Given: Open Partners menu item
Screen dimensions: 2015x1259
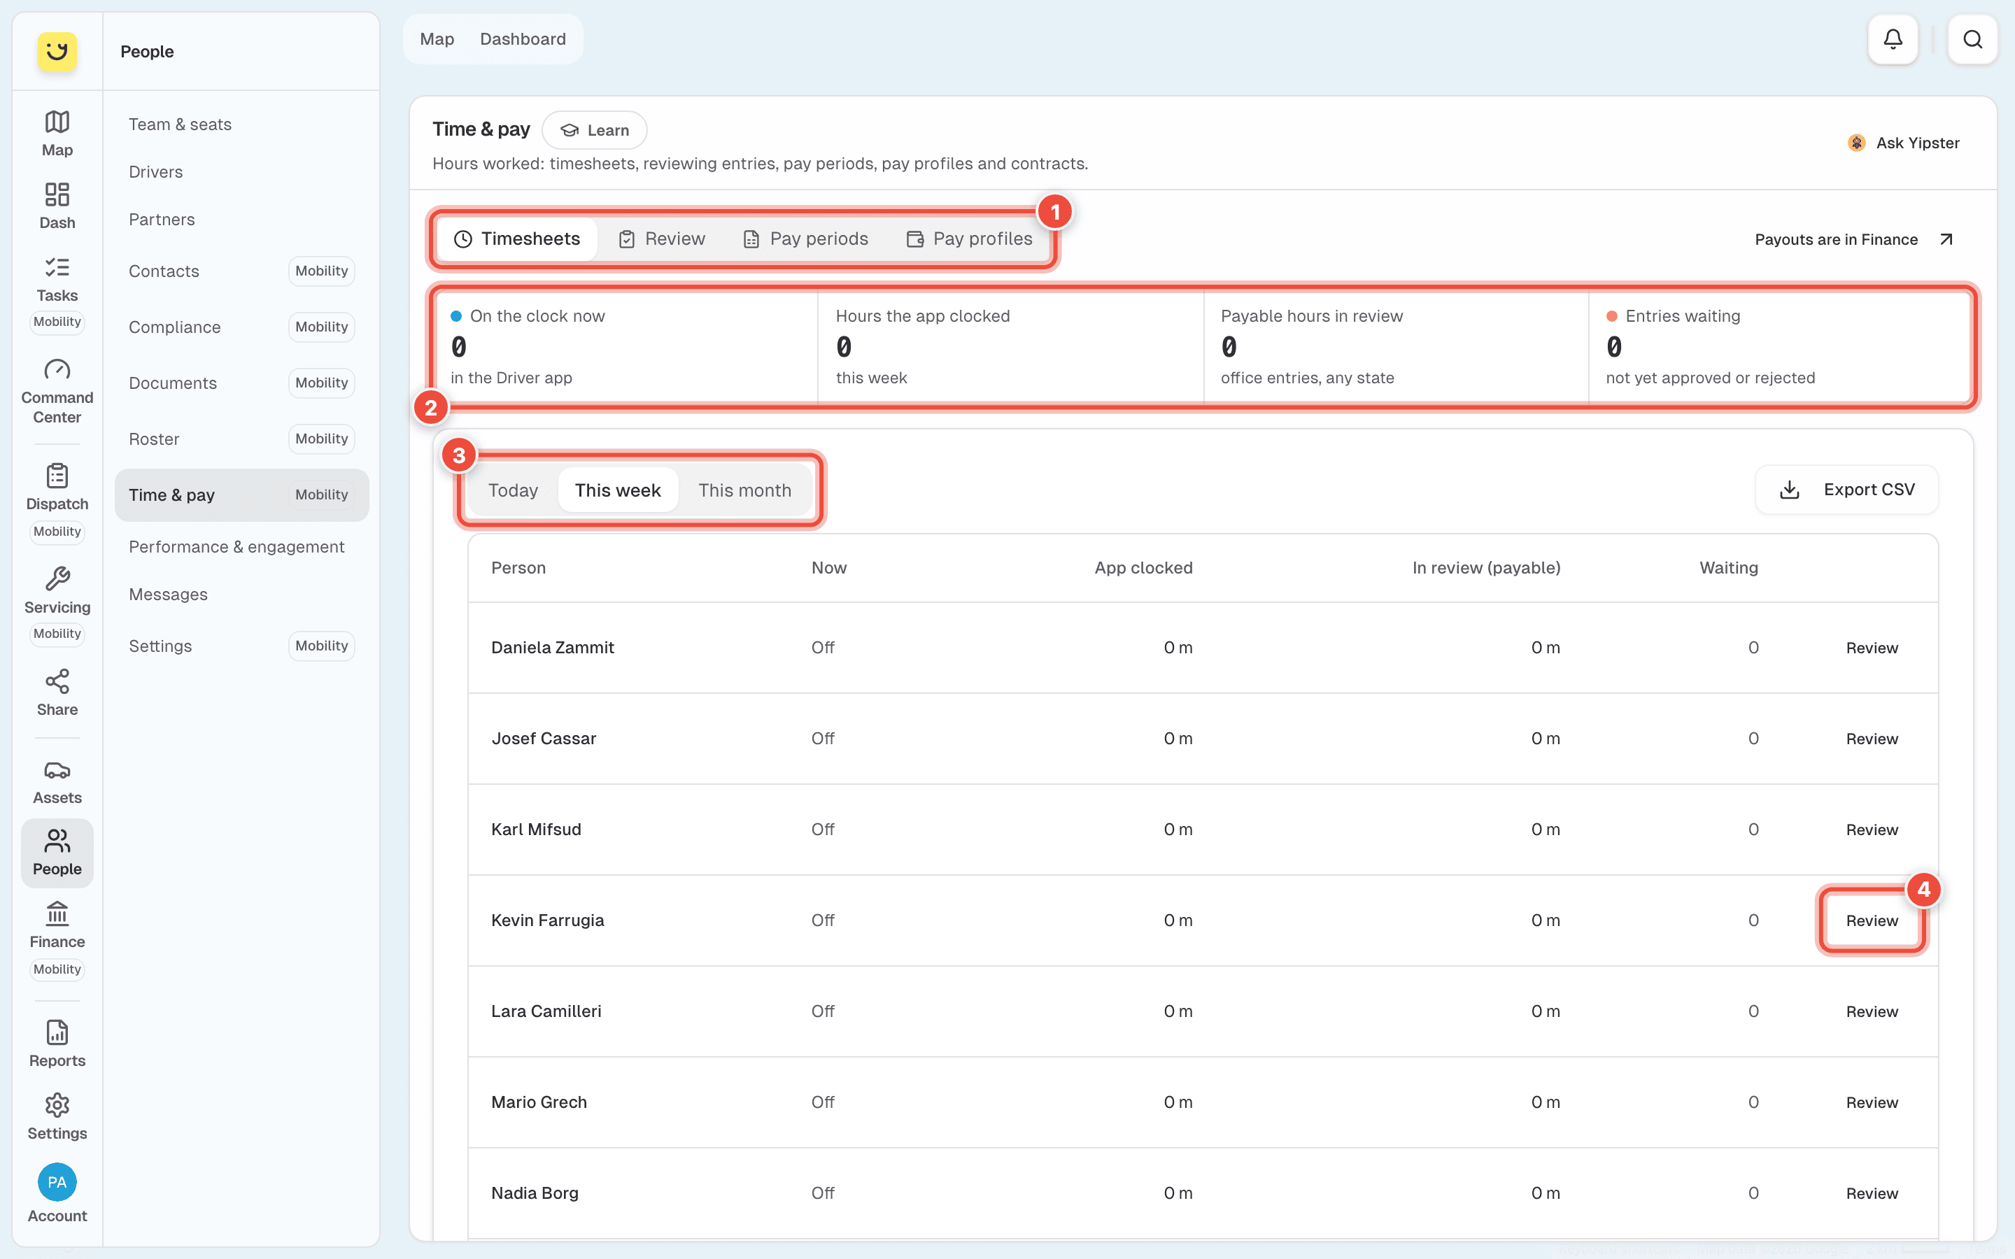Looking at the screenshot, I should point(241,219).
